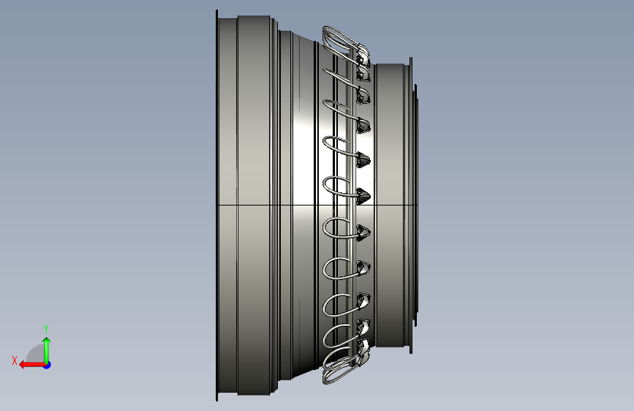The height and width of the screenshot is (411, 634).
Task: Click the blue Z axis dot of triad
Action: [x=48, y=365]
